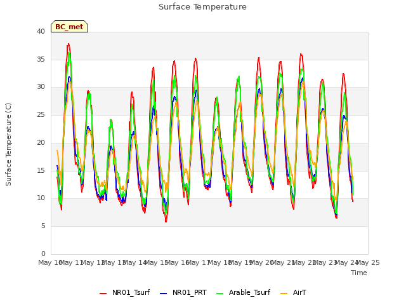Click the Time x-axis label
The image size is (406, 305).
(x=359, y=273)
